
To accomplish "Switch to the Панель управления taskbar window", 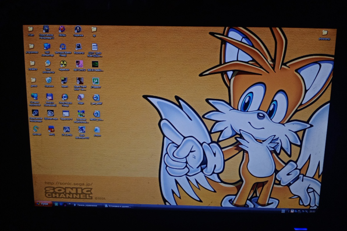I will [86, 205].
